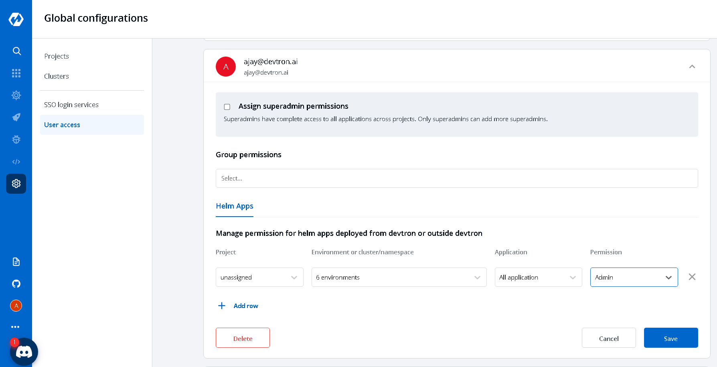Image resolution: width=717 pixels, height=367 pixels.
Task: Open the Discord chat bubble
Action: (24, 352)
